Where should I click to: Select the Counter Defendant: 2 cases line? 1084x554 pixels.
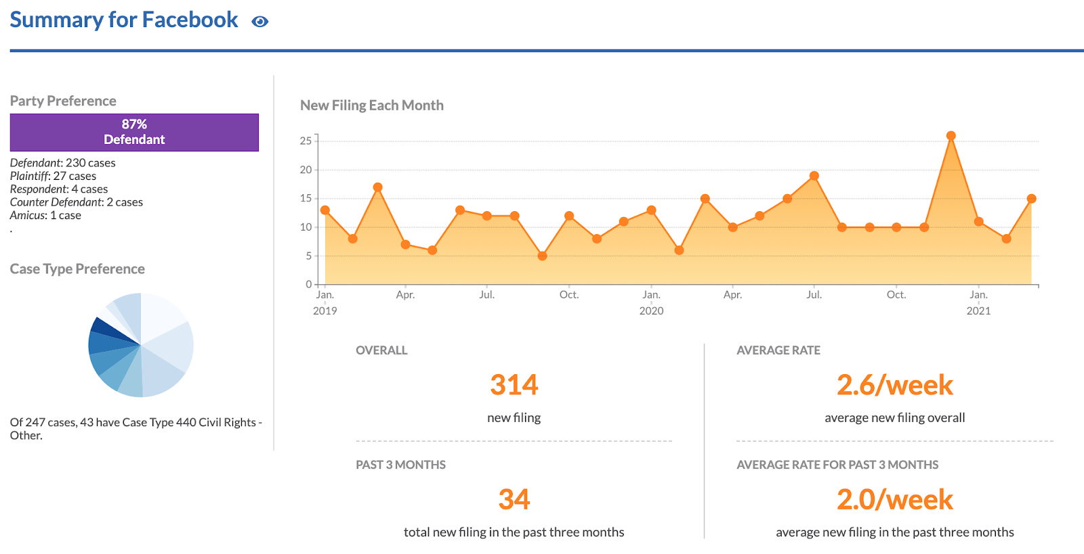point(77,202)
